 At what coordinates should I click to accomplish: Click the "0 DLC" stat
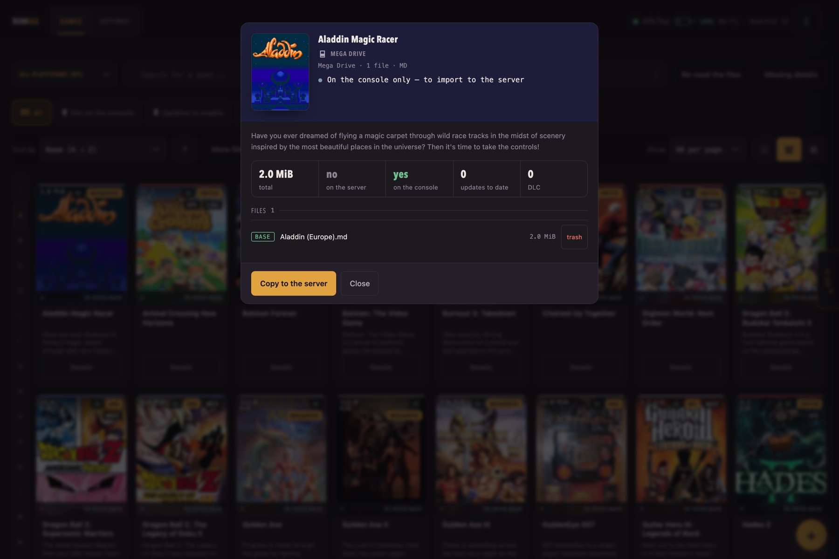[553, 179]
